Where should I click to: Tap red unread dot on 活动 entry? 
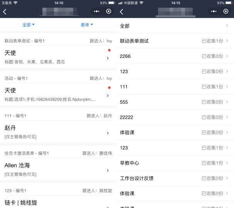[109, 88]
